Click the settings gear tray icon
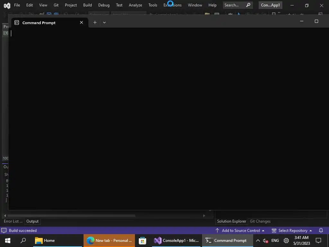This screenshot has height=247, width=329. [286, 241]
